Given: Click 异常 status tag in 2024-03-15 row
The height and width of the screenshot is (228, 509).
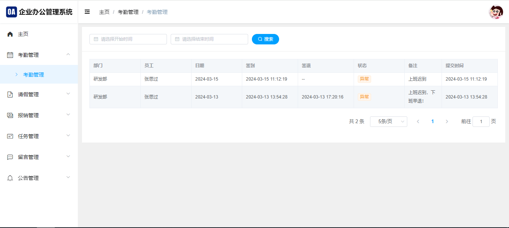Looking at the screenshot, I should (x=364, y=79).
